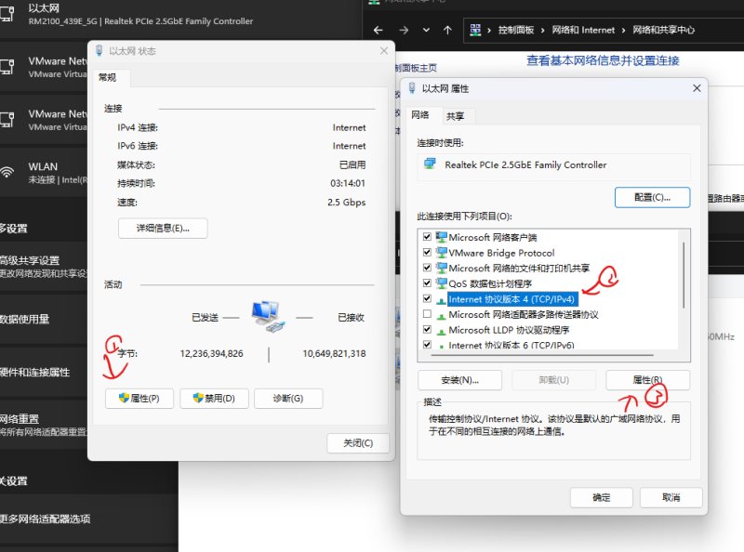744x552 pixels.
Task: Enable Microsoft 网络适配器多路传送器协议 checkbox
Action: coord(427,314)
